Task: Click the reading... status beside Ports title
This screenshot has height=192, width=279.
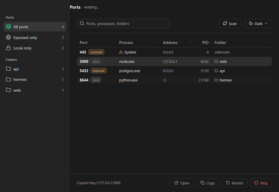Action: (x=92, y=7)
